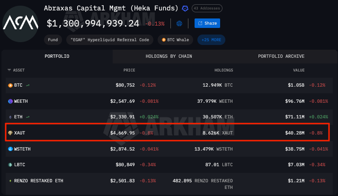Select the RENZO RESTAKED ETH asset name
The width and height of the screenshot is (338, 196).
click(x=39, y=181)
